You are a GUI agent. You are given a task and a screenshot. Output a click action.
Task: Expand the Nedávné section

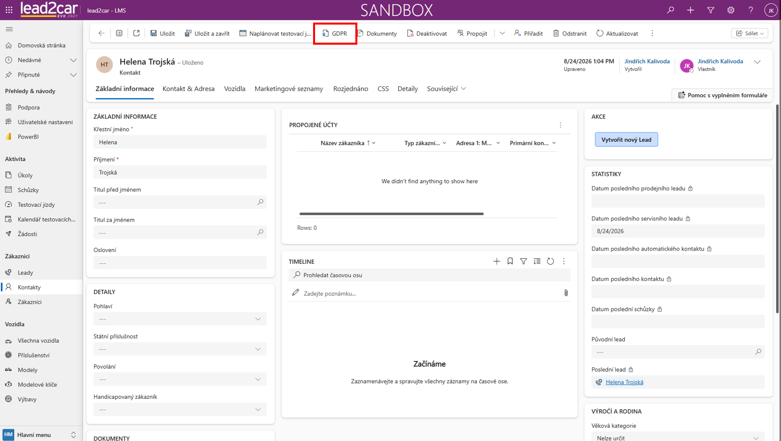[x=73, y=60]
